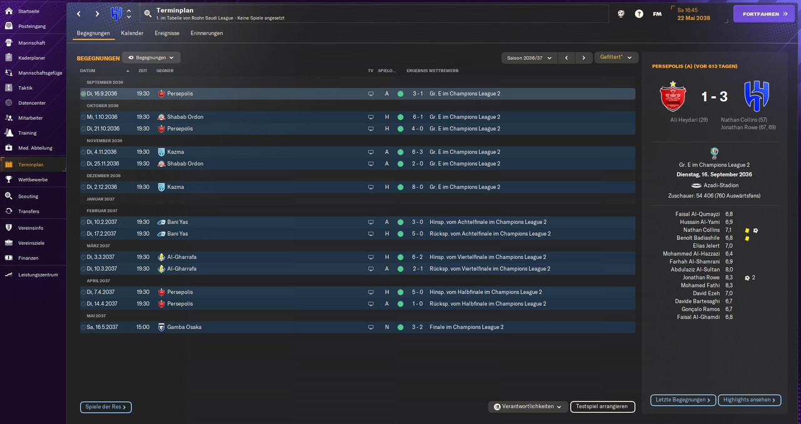Open the Training cone icon
801x424 pixels.
(9, 133)
